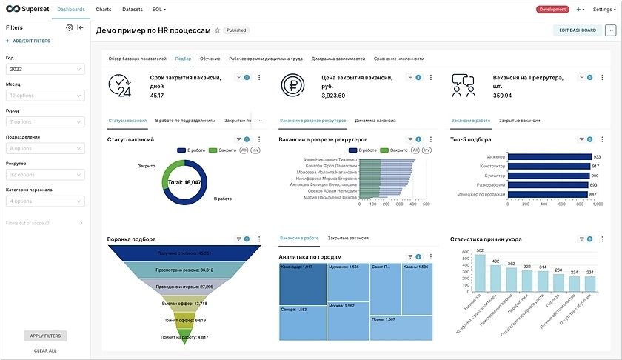Screen dimensions: 622x360
Task: Open the filter settings gear icon
Action: point(70,27)
